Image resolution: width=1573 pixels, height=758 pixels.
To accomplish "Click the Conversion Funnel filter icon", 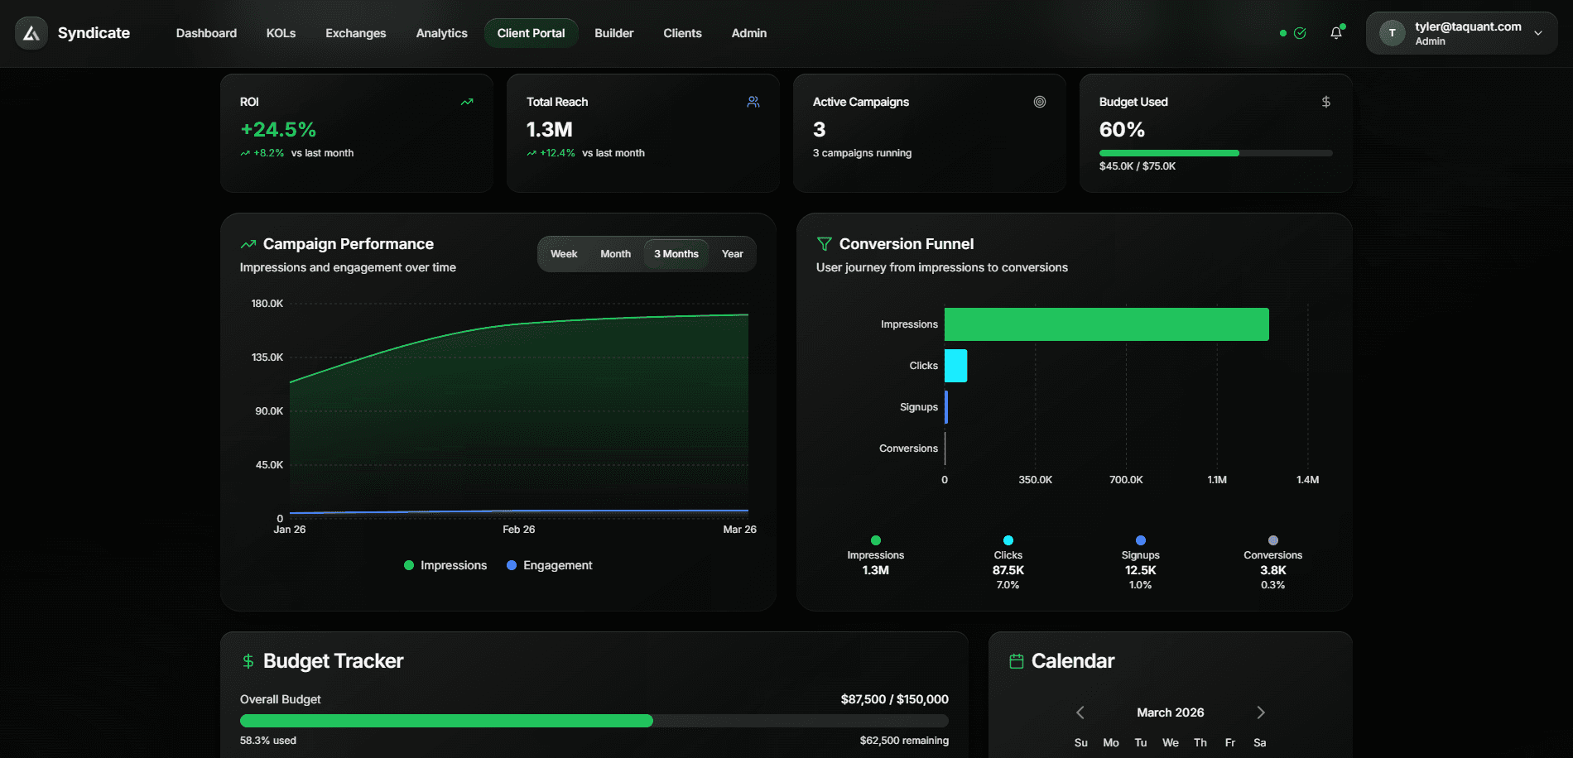I will tap(823, 243).
